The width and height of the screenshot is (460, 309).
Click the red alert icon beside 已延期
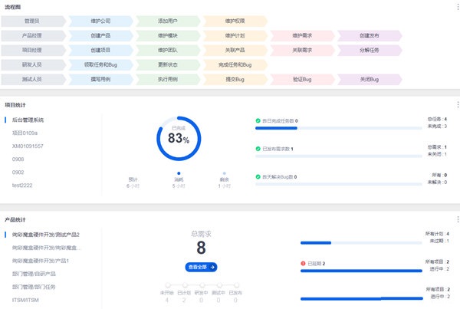tap(303, 263)
